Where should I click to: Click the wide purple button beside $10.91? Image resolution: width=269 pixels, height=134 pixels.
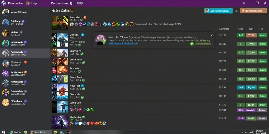tap(247, 110)
